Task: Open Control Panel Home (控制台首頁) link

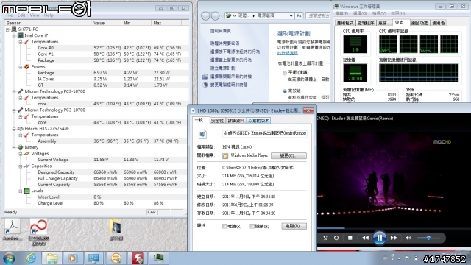Action: coord(221,31)
